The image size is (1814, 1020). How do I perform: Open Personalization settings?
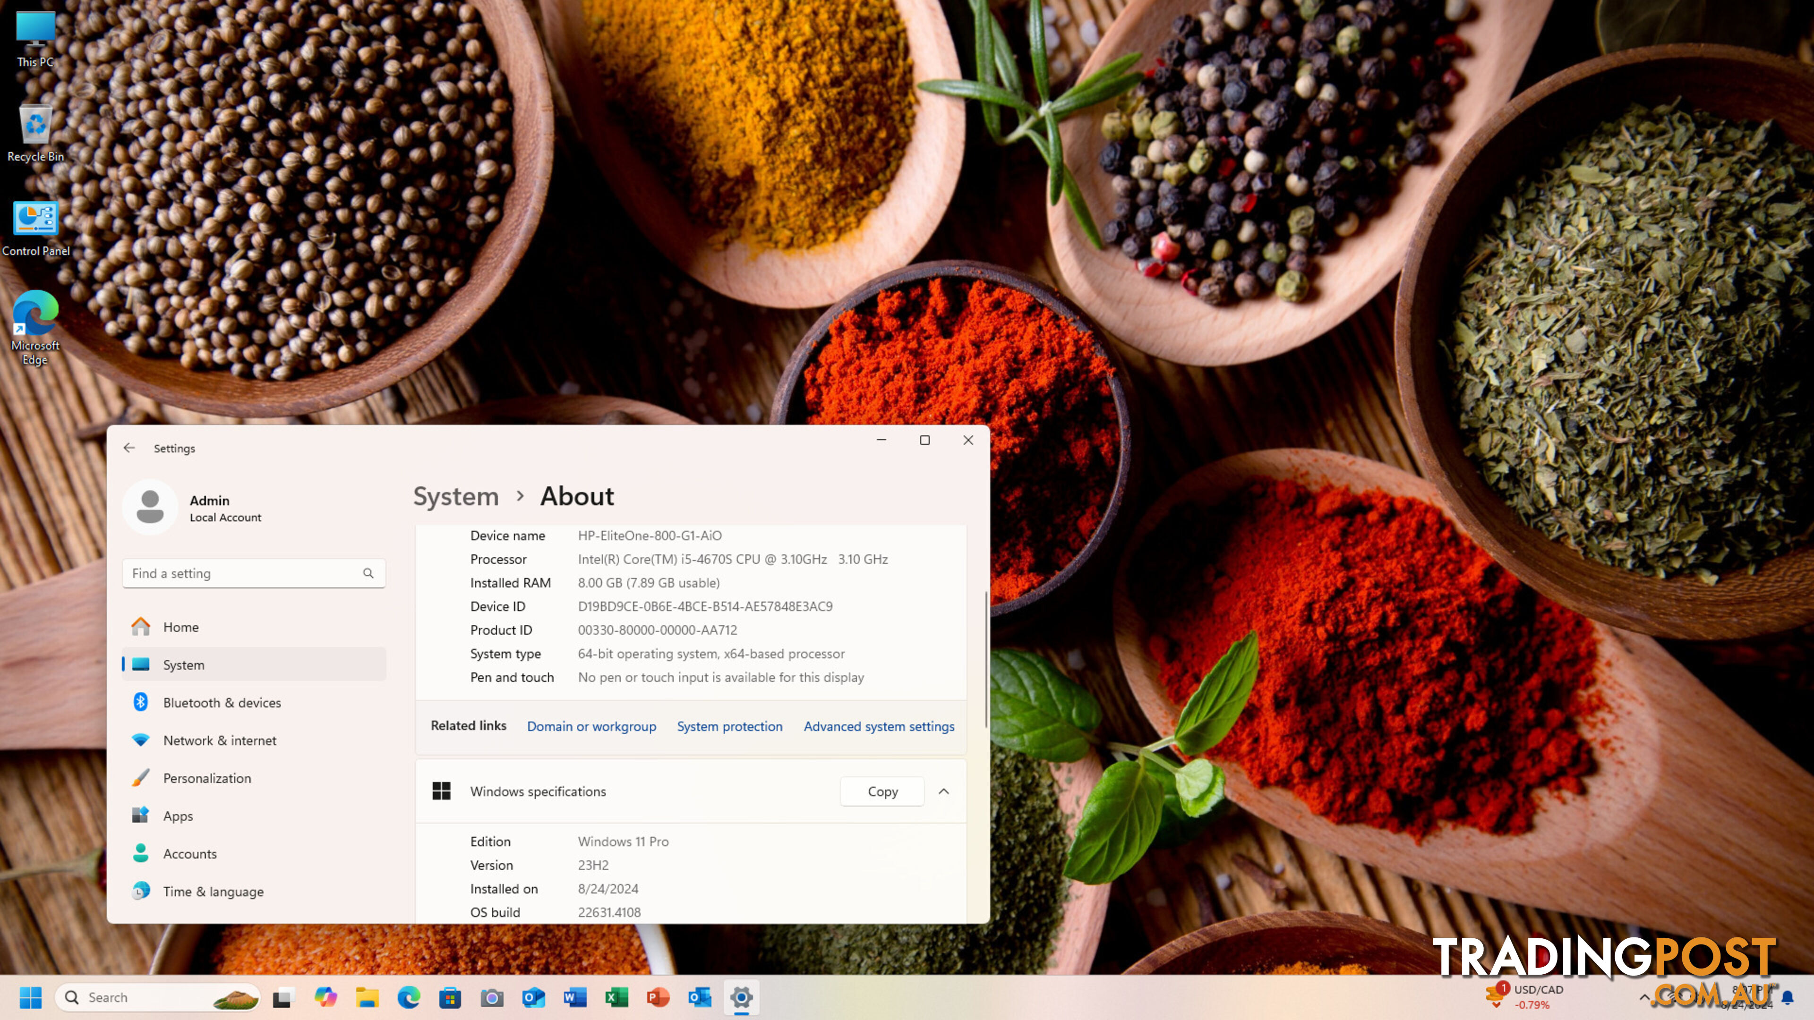coord(254,778)
